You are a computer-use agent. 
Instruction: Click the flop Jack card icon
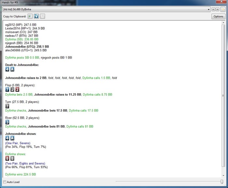coord(12,89)
